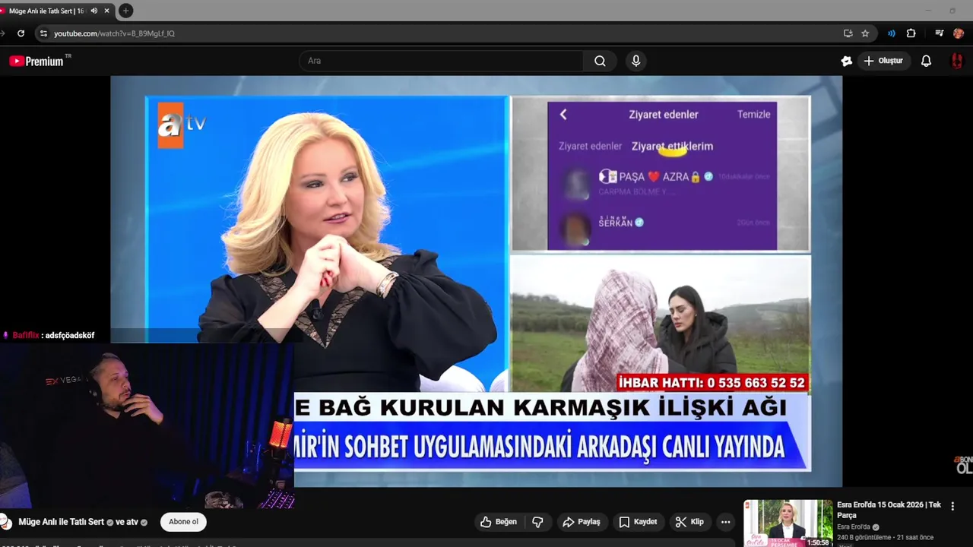Click the YouTube address bar URL
The width and height of the screenshot is (973, 547).
(114, 33)
